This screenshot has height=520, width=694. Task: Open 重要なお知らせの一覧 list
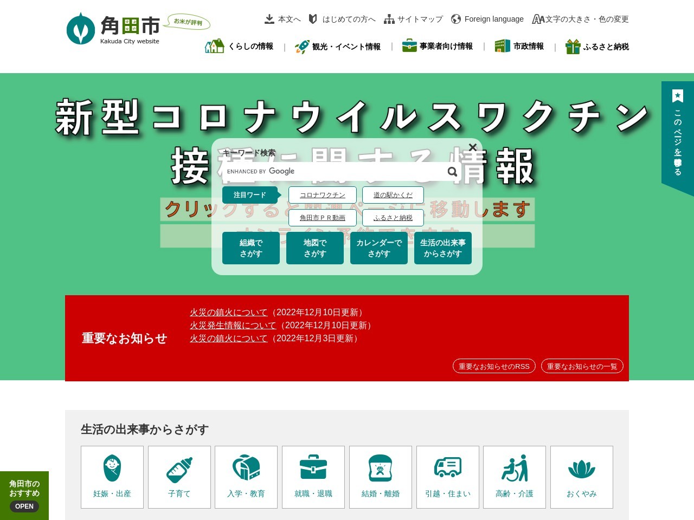(582, 366)
